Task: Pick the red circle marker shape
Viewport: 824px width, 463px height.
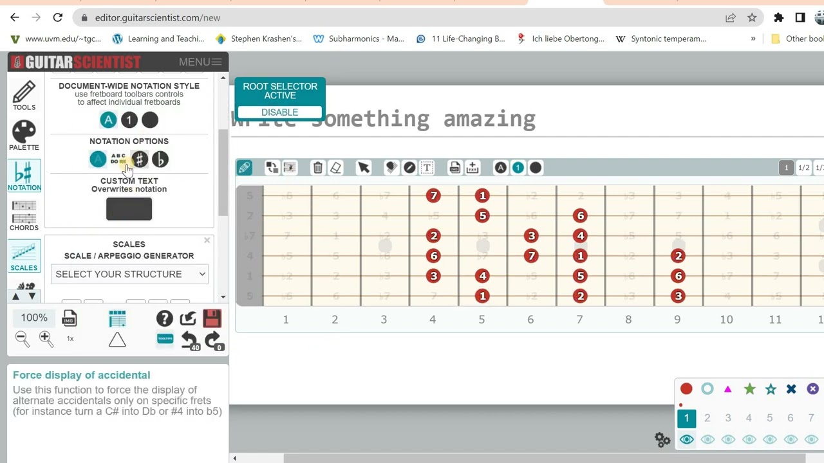Action: pyautogui.click(x=686, y=389)
